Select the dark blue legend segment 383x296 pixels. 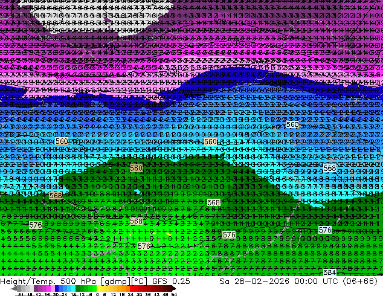point(57,289)
